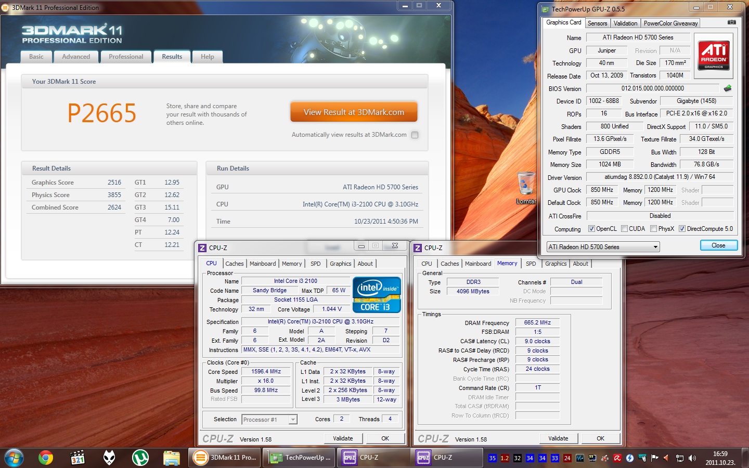Click the Core Speed value 1596.4 MHz
The width and height of the screenshot is (749, 468).
pos(266,371)
